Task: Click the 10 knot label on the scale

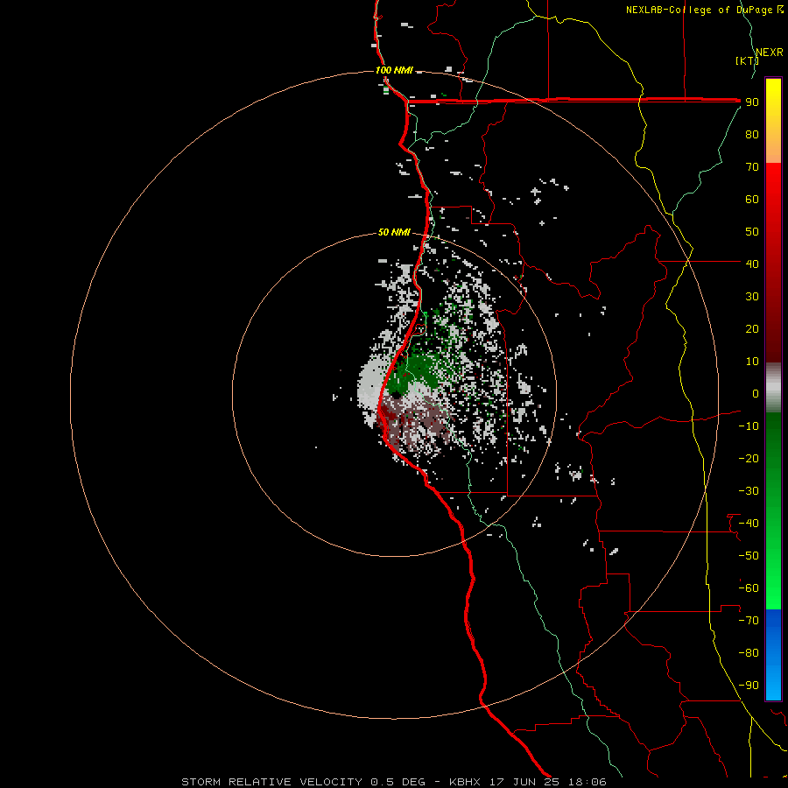Action: pos(752,362)
